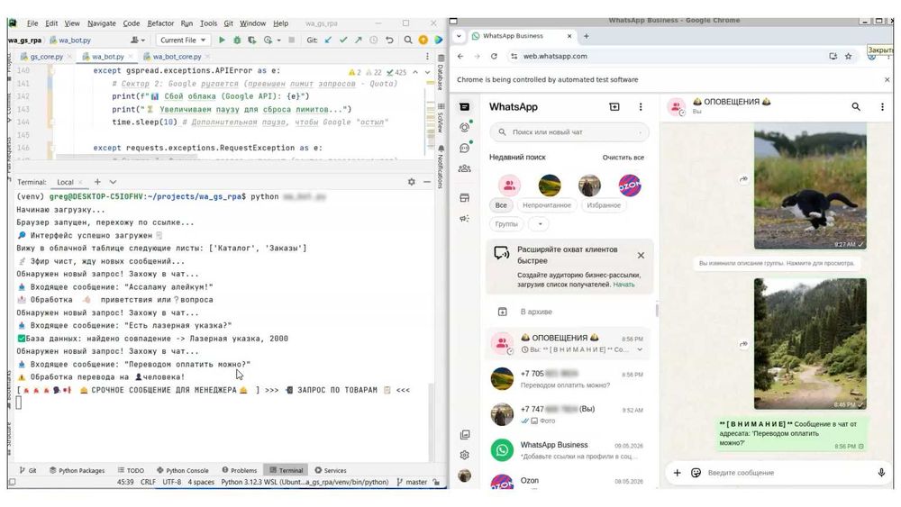
Task: Click orange IDE update icon
Action: point(423,41)
